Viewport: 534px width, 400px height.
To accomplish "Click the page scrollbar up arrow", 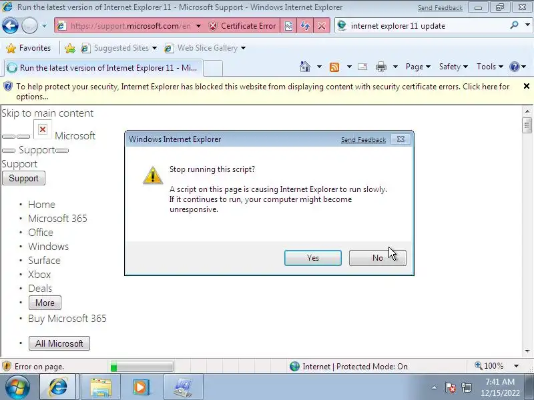I will 527,111.
